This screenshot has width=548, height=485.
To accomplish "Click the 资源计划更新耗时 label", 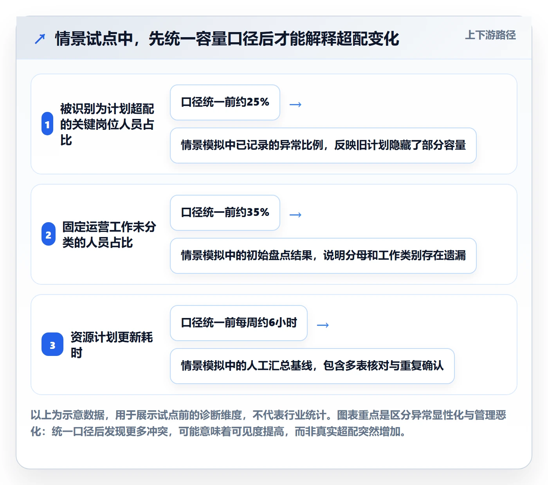I will point(112,345).
